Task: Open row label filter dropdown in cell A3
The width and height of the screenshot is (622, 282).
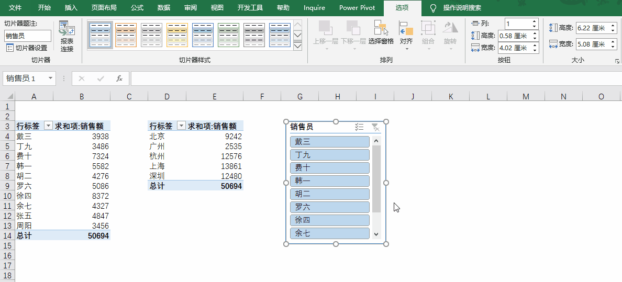Action: pyautogui.click(x=48, y=126)
